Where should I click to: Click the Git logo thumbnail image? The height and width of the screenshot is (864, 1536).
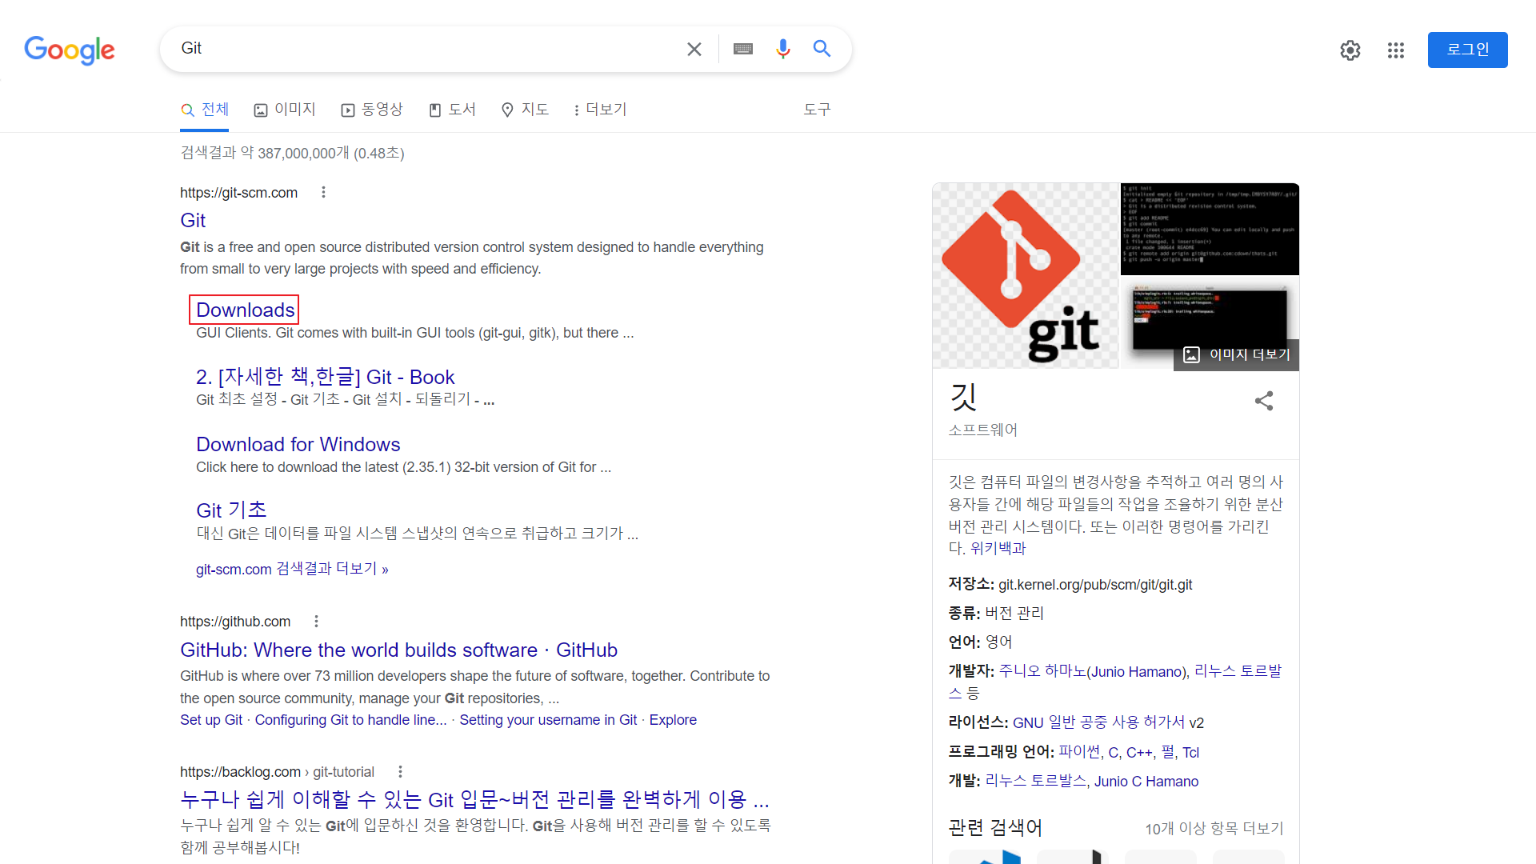[x=1025, y=275]
